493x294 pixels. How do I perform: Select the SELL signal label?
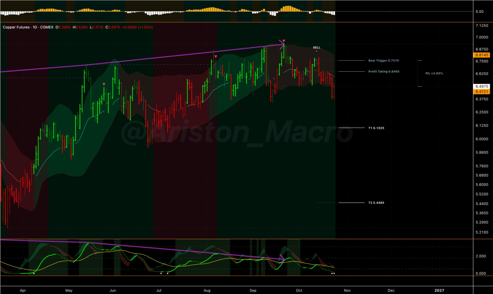(x=317, y=47)
